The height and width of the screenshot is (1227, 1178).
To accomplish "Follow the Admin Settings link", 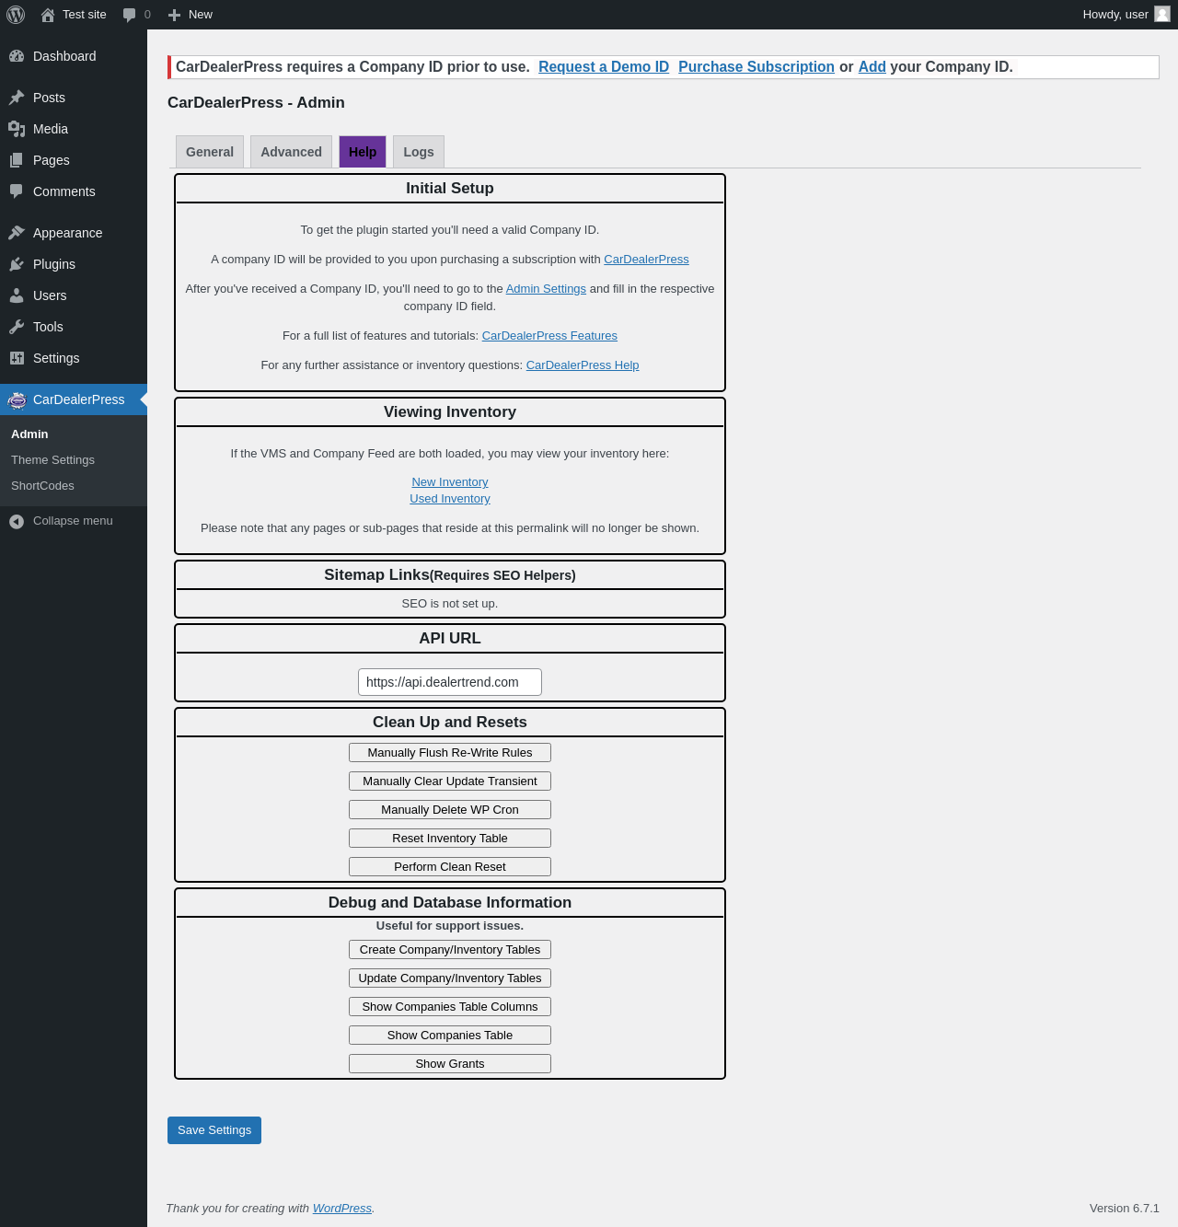I will pyautogui.click(x=546, y=289).
